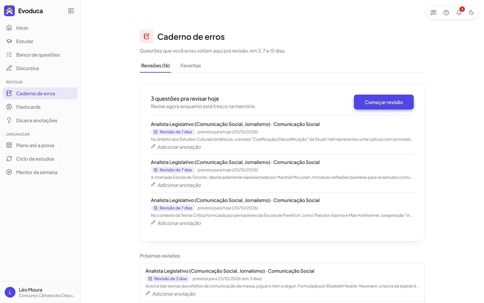Click the Ciclo de estudos refresh icon

[9, 159]
